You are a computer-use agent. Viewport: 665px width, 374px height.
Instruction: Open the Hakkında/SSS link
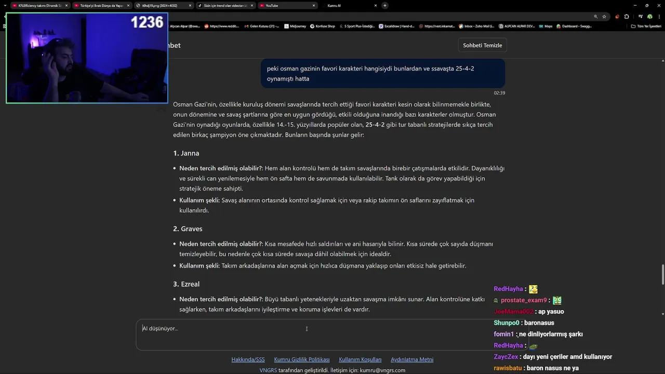(248, 359)
